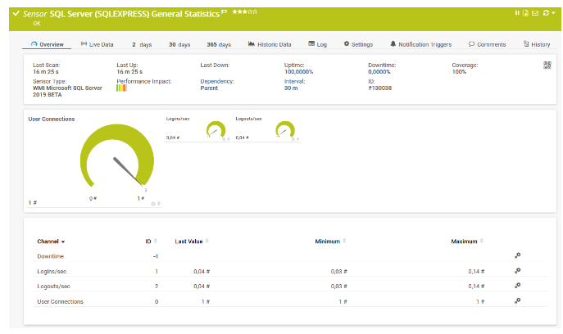The width and height of the screenshot is (563, 334).
Task: Click the Coverage value 100%
Action: pyautogui.click(x=459, y=72)
